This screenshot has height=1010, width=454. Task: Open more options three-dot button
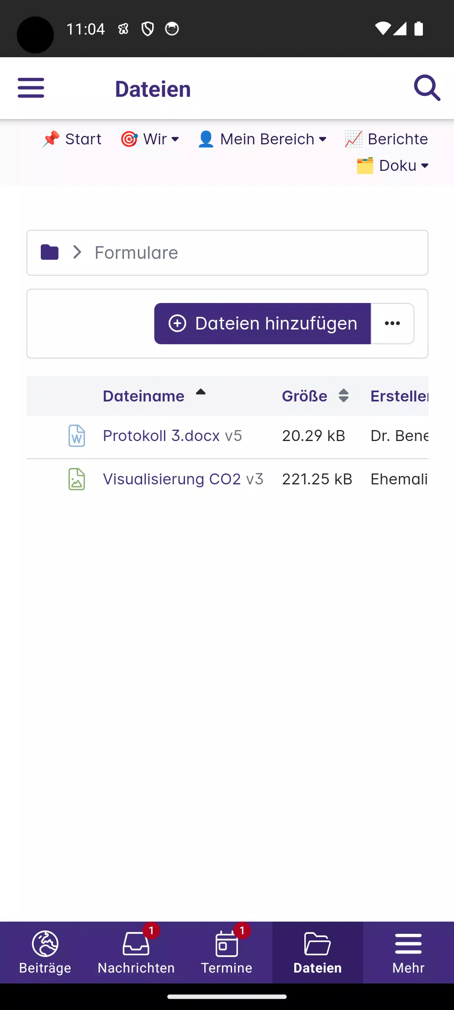(392, 324)
